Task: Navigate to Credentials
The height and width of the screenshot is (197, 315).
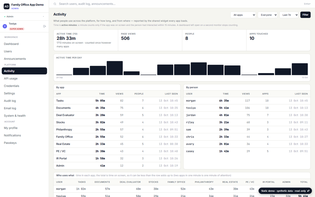Action: click(24, 86)
